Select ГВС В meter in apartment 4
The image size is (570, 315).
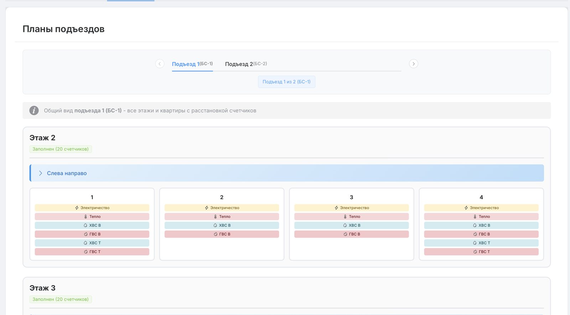click(481, 234)
